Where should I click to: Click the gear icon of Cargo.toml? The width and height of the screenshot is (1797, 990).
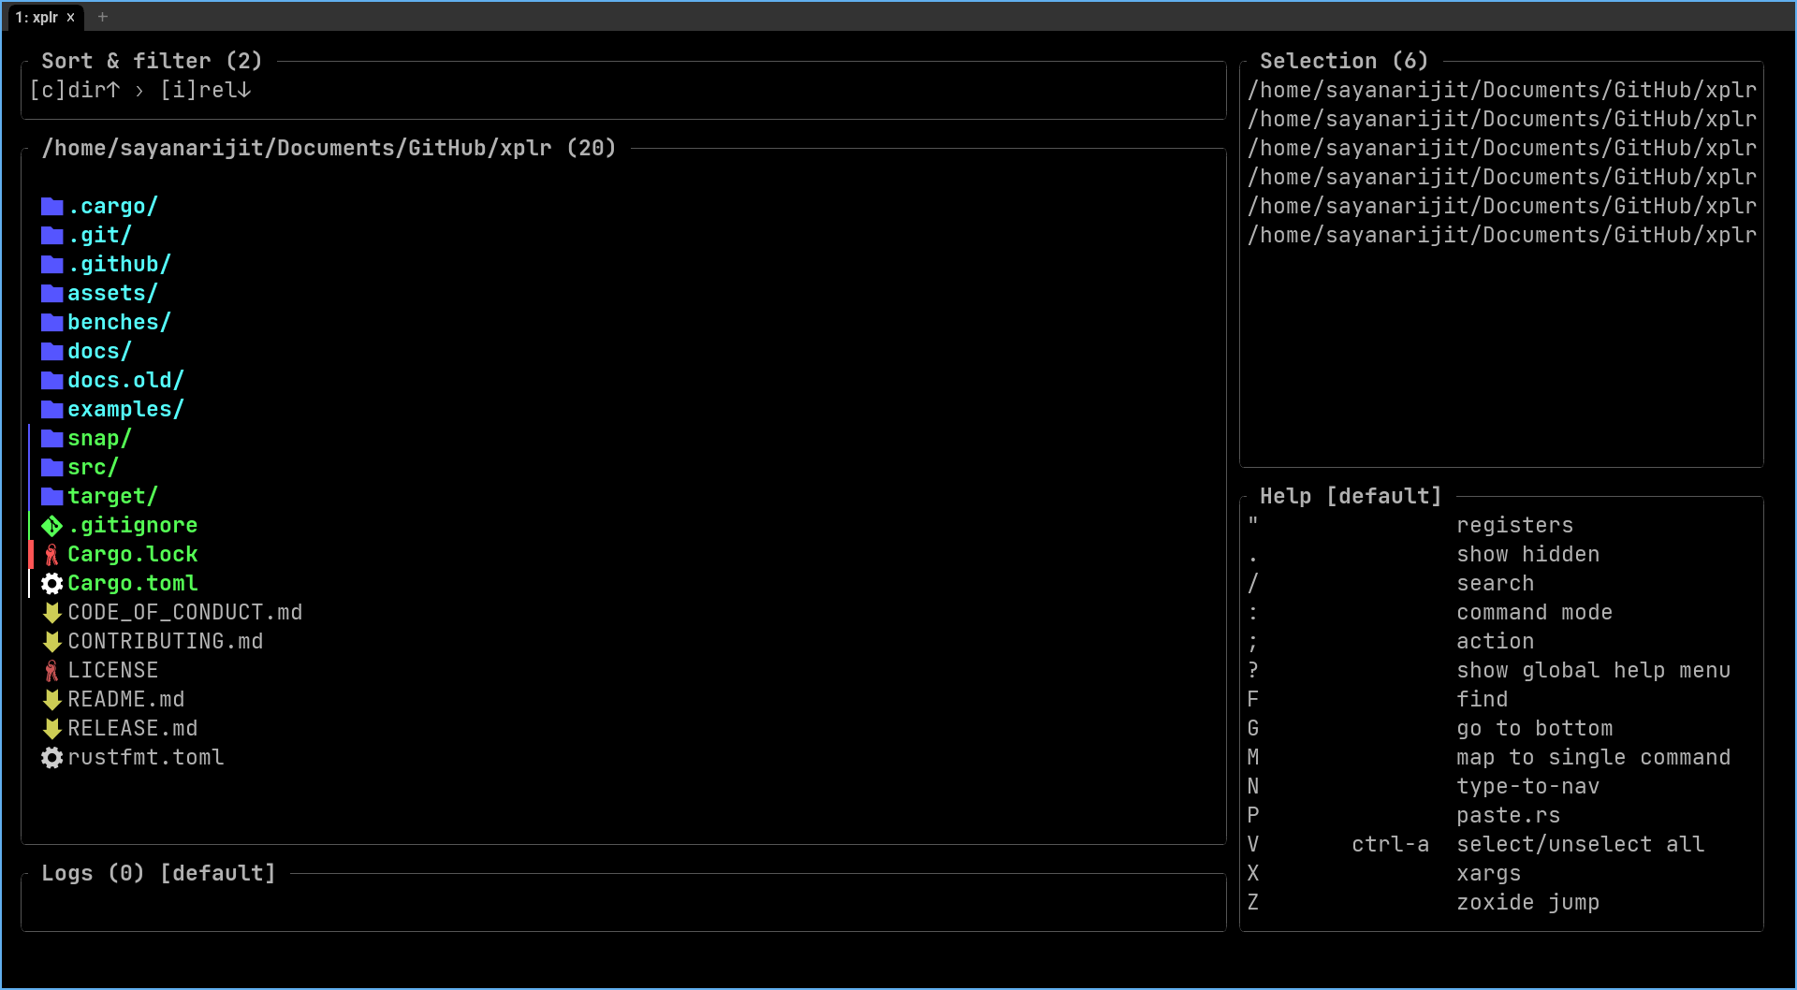coord(52,584)
